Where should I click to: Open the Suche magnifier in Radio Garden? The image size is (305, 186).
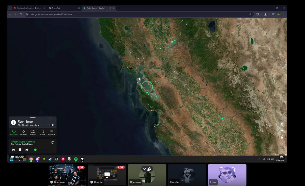coord(42,132)
